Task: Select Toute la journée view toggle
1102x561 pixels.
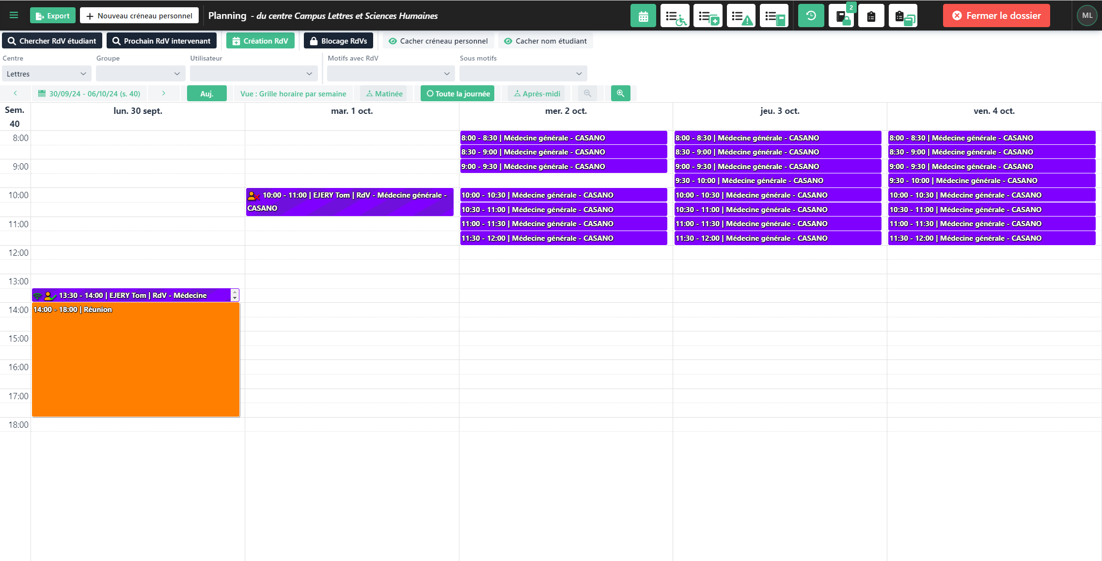Action: pyautogui.click(x=457, y=93)
